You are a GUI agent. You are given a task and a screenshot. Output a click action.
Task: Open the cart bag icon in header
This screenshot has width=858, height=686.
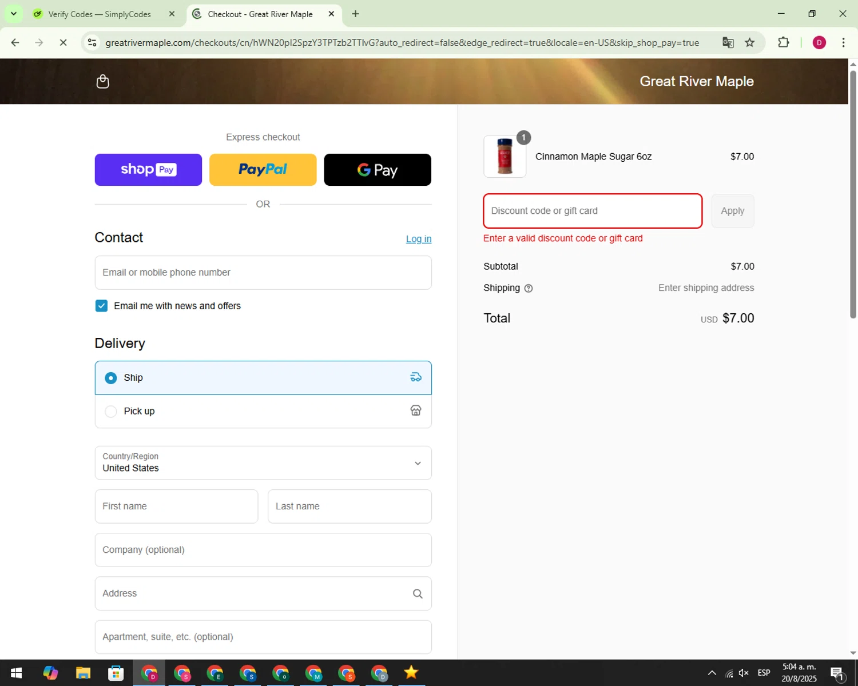103,81
